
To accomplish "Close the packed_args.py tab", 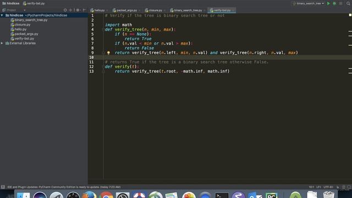I will (139, 10).
